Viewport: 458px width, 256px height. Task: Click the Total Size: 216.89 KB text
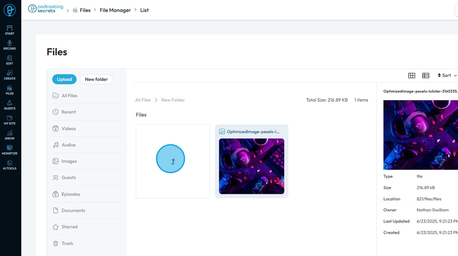327,100
